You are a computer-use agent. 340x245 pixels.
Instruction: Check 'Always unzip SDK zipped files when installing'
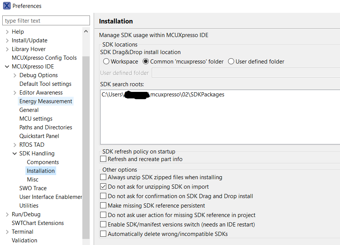[x=103, y=177]
